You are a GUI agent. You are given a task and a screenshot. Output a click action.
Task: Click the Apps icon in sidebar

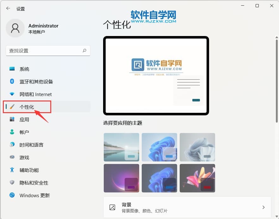click(12, 119)
